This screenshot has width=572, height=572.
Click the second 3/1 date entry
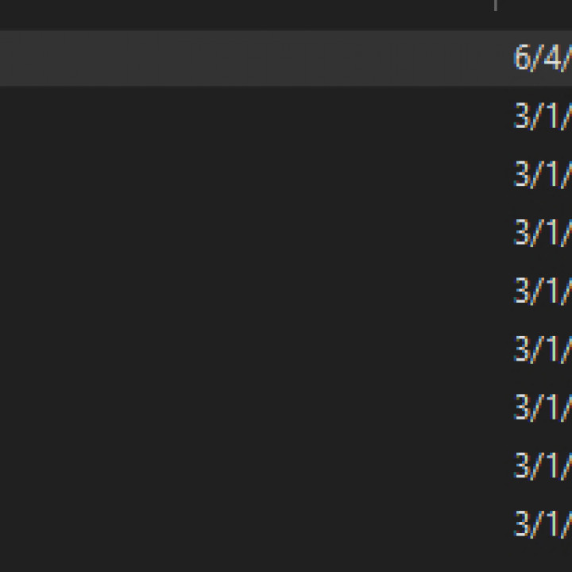pos(542,175)
